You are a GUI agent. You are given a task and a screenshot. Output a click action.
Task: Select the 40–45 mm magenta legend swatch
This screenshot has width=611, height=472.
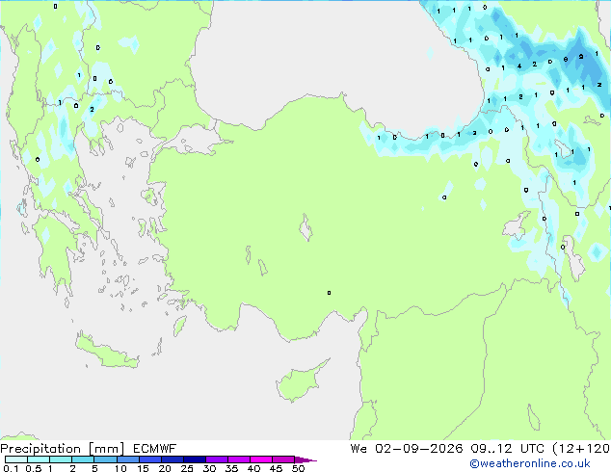261,459
